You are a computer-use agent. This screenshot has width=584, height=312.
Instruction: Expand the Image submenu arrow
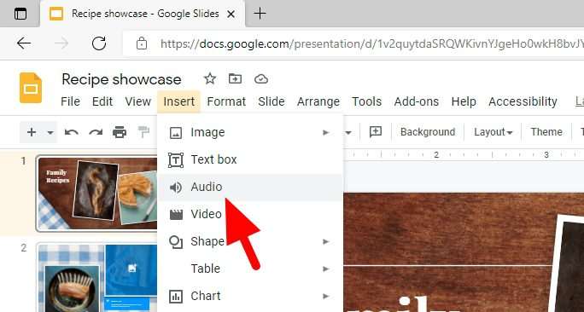[326, 132]
